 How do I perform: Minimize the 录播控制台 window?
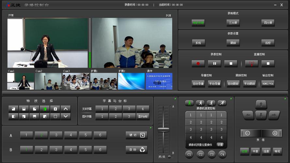275,5
